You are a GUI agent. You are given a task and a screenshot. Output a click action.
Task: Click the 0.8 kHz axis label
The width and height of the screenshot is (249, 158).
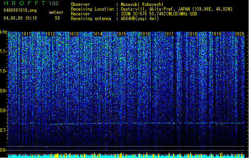[4, 111]
